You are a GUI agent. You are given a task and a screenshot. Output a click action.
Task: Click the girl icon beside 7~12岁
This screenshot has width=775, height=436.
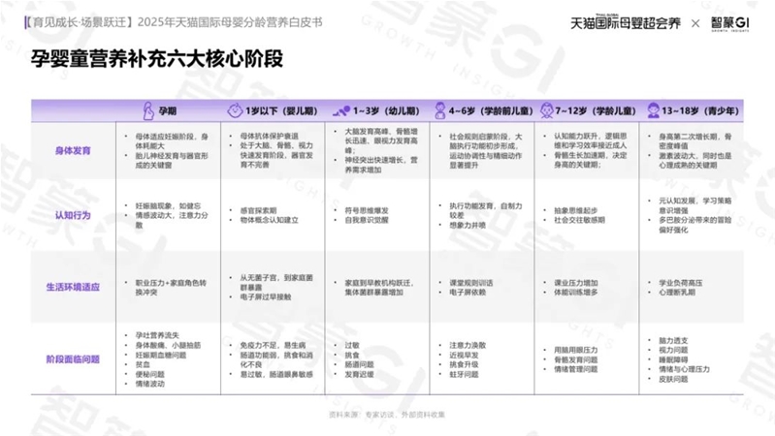click(x=547, y=110)
